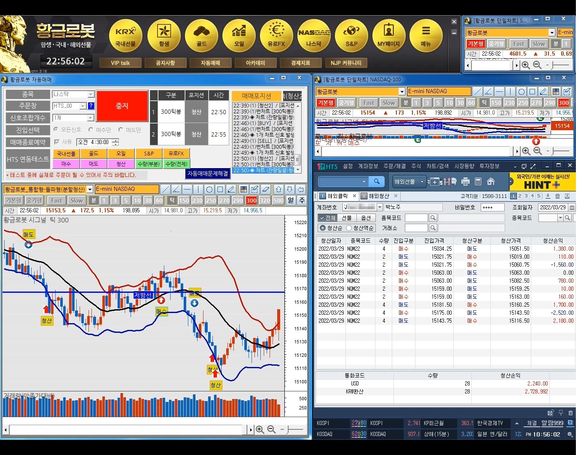Image resolution: width=578 pixels, height=455 pixels.
Task: Select eraser tool in main chart toolbar
Action: pos(265,189)
